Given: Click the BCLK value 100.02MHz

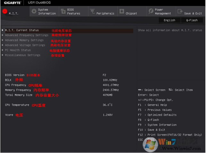Looking at the screenshot, I should pos(110,80).
